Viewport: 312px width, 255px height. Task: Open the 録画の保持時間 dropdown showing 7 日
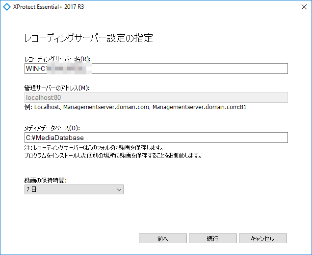[74, 189]
